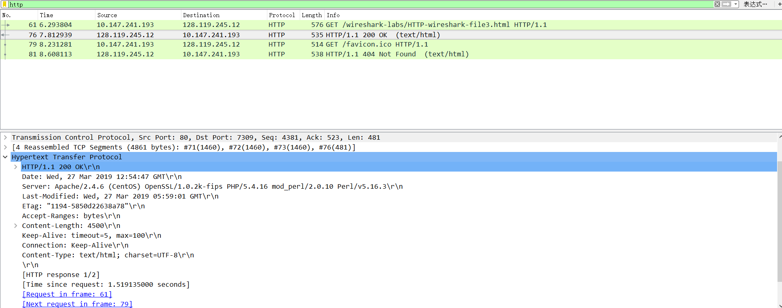Collapse the Hypertext Transfer Protocol section

point(5,157)
